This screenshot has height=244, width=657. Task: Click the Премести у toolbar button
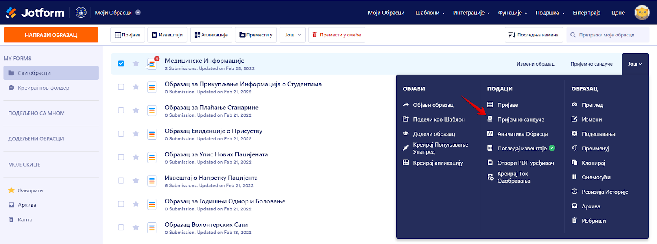256,35
